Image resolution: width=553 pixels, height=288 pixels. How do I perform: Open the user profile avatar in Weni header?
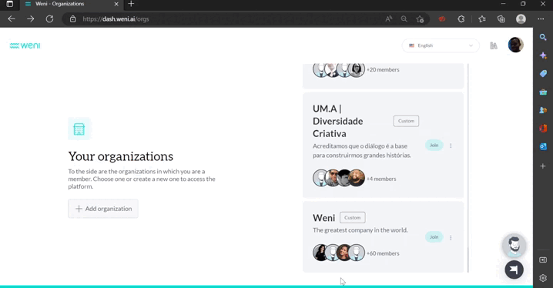(x=515, y=45)
